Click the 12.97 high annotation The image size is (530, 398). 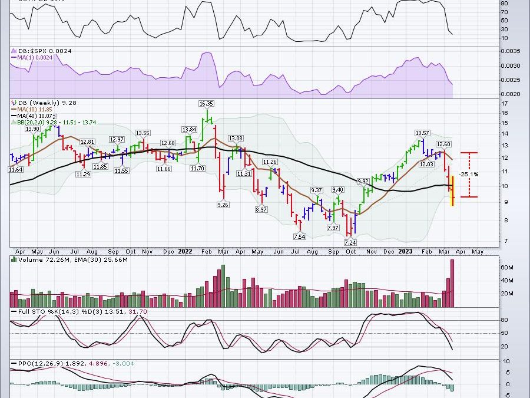[117, 139]
